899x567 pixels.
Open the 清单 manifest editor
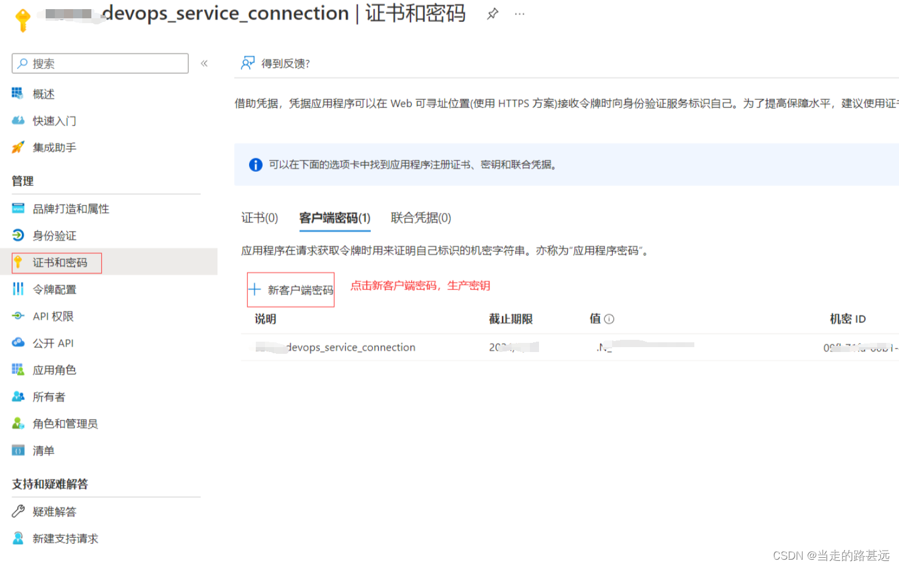(43, 450)
